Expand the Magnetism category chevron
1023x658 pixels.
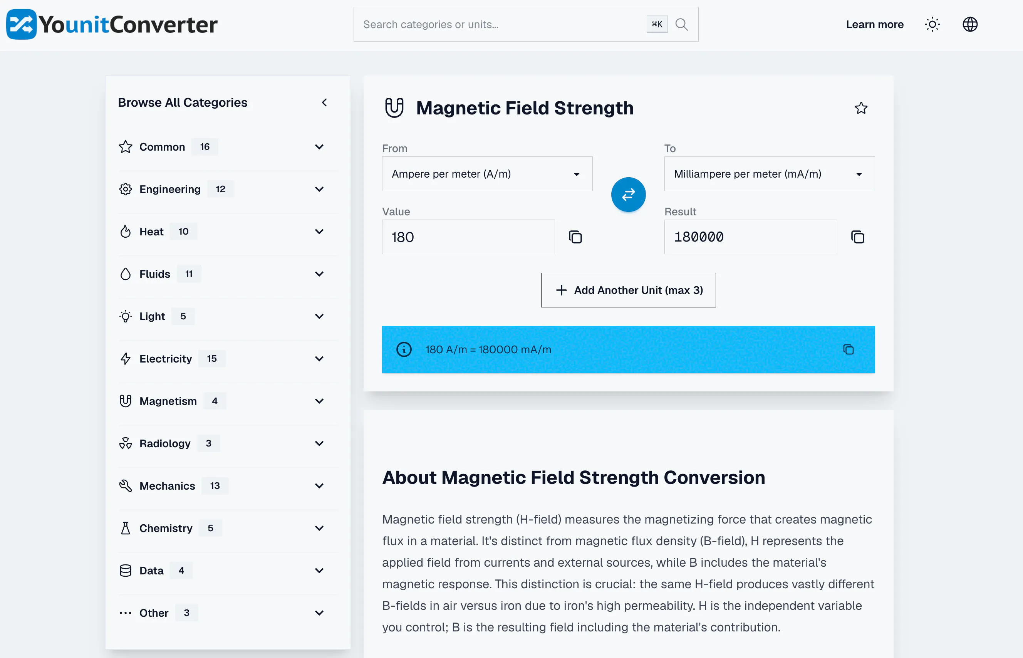click(319, 401)
